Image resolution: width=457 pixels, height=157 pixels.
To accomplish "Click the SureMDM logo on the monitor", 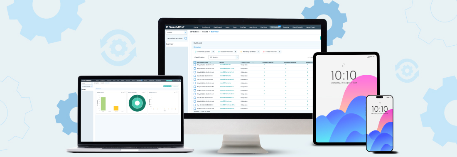I will coord(175,27).
